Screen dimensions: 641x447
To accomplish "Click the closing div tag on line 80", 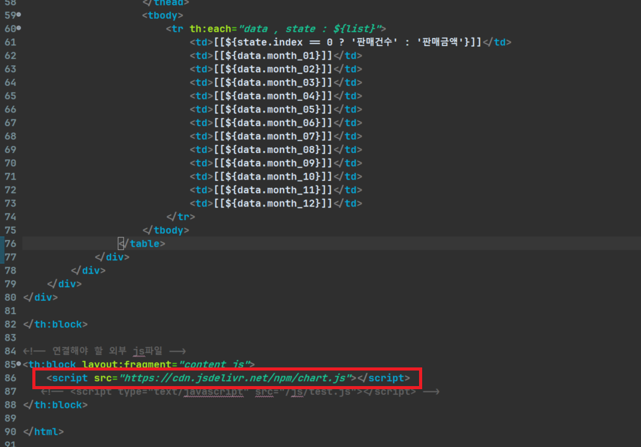I will pos(40,297).
